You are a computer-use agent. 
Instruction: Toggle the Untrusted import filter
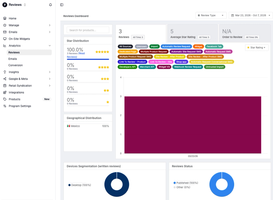(x=215, y=67)
